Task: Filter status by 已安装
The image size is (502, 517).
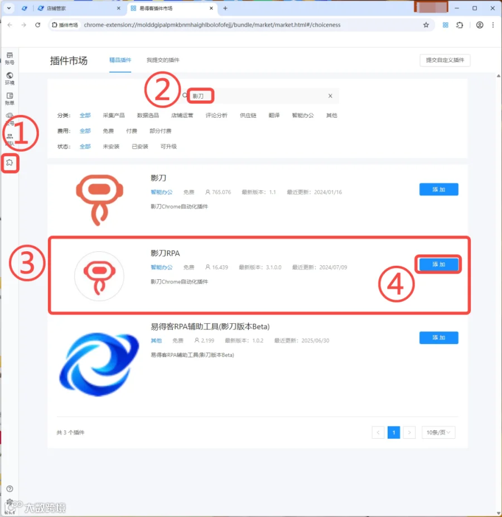Action: coord(140,146)
